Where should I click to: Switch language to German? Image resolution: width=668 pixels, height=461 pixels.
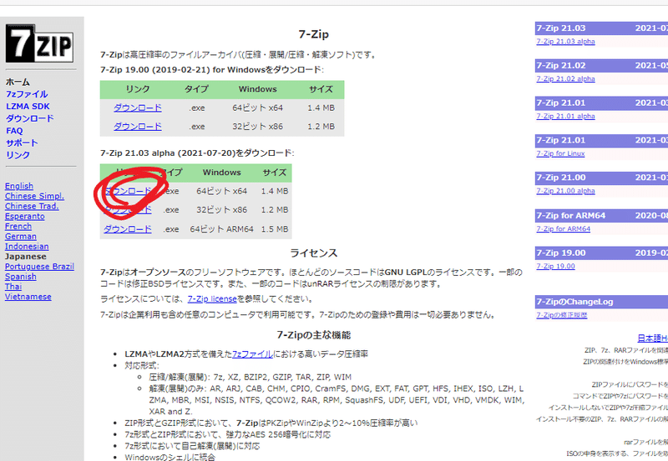point(21,237)
